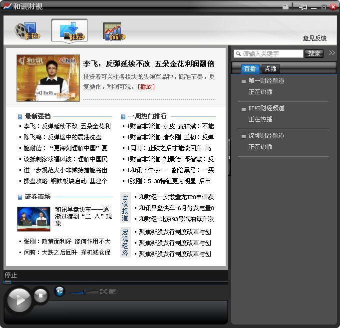Mute audio with the speaker icon
The height and width of the screenshot is (328, 340).
(59, 291)
